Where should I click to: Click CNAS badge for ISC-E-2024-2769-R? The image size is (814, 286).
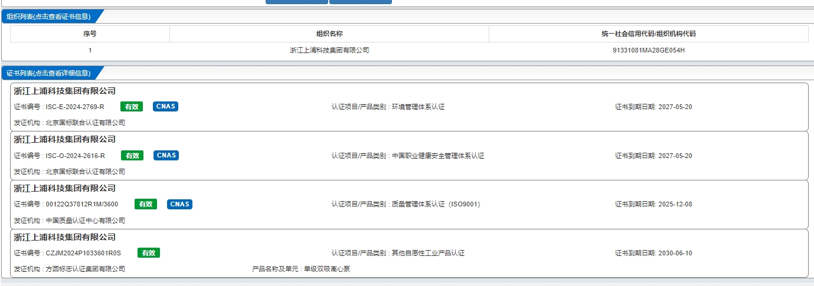(166, 107)
